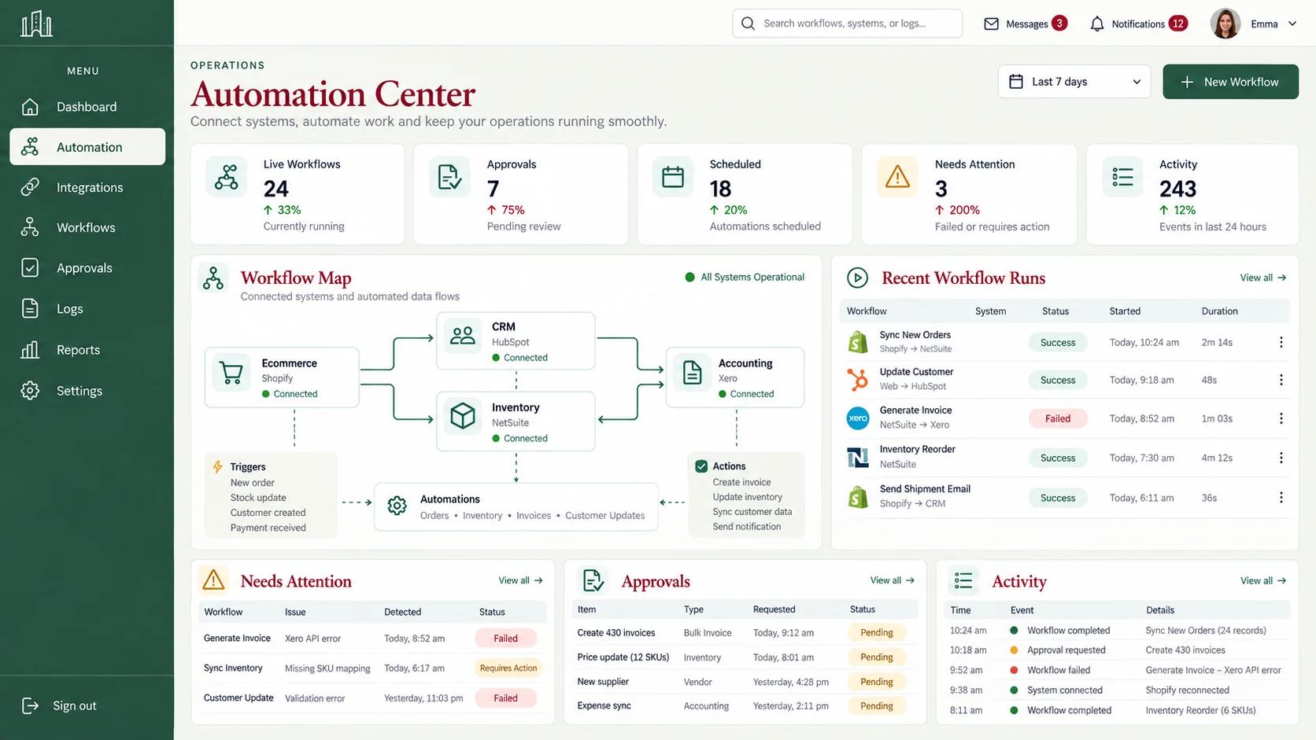Screen dimensions: 1316x740
Task: Open View all in the Needs Attention panel
Action: (520, 580)
